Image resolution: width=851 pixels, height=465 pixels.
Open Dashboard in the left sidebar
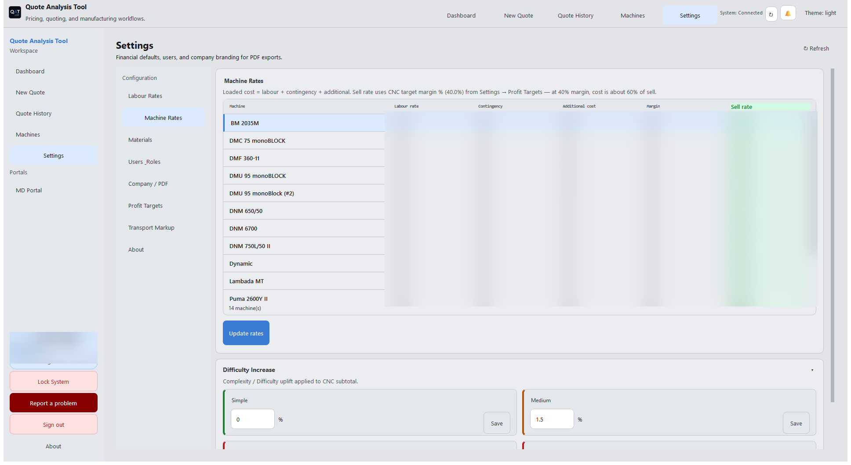[x=53, y=71]
